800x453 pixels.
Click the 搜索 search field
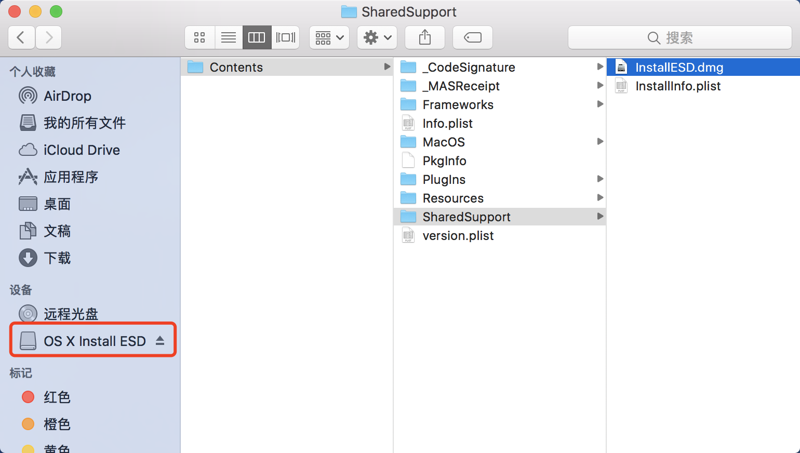click(679, 37)
